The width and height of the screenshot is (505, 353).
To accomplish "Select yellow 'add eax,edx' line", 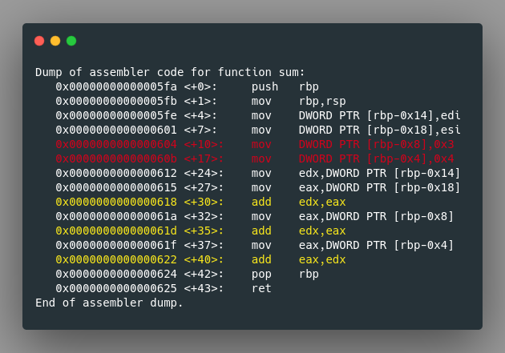I will (x=200, y=259).
